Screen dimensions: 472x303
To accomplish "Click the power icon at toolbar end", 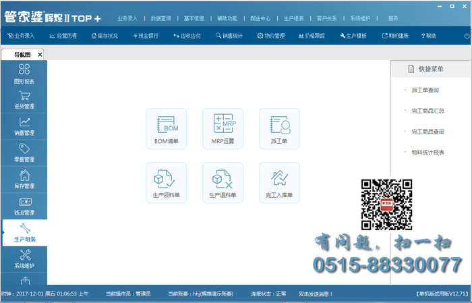I will click(467, 36).
